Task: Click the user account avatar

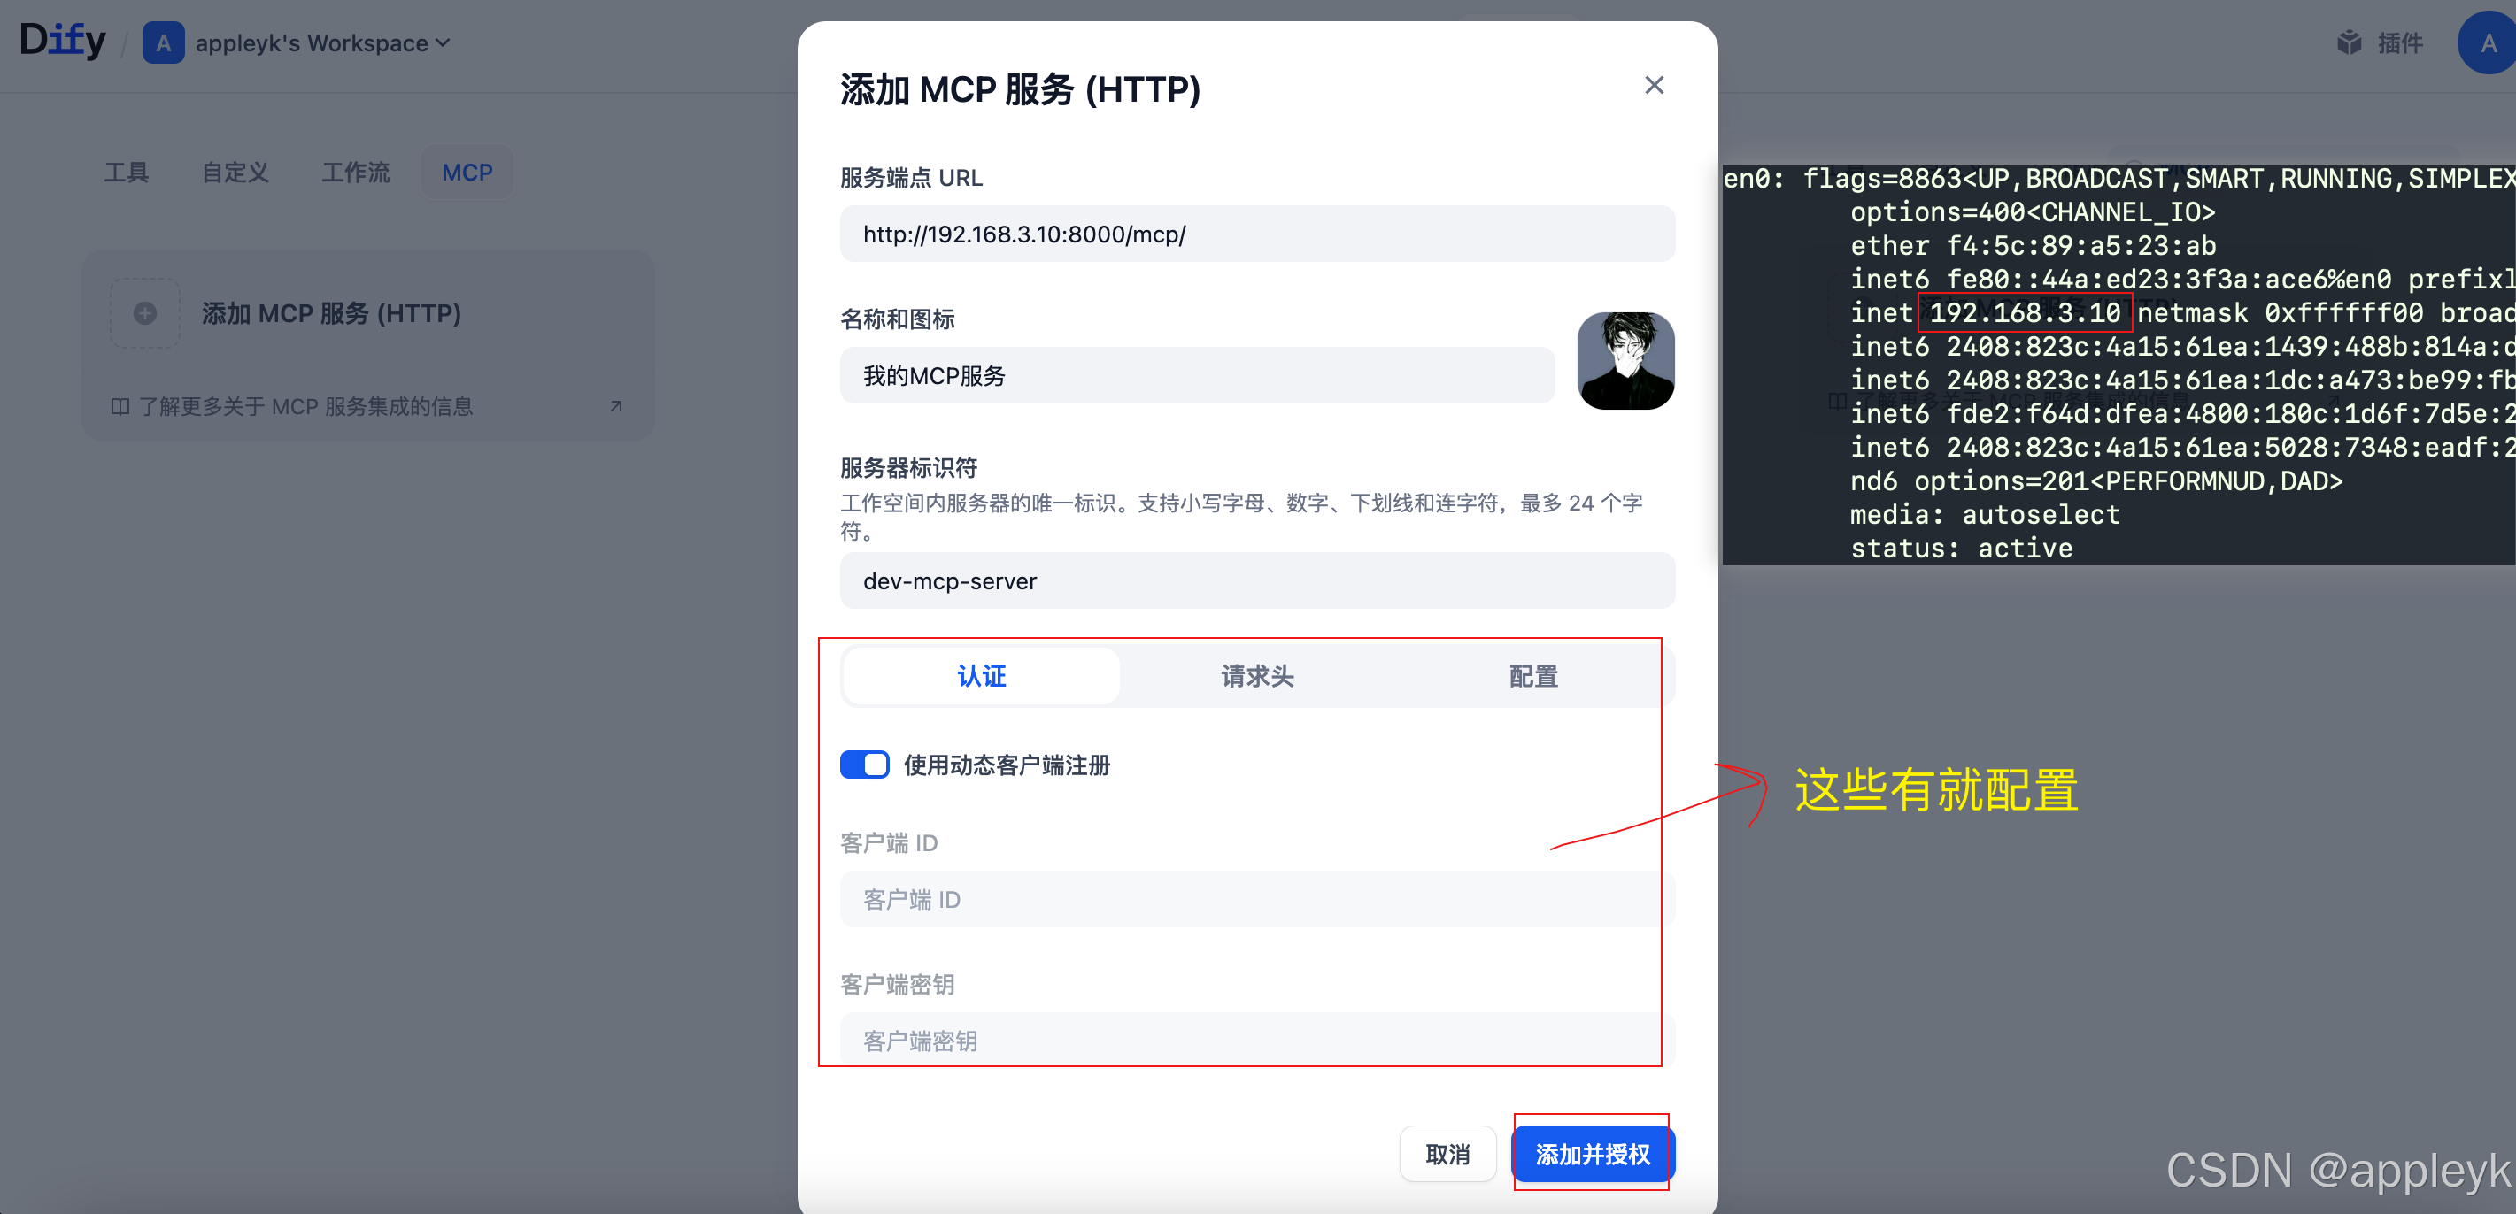Action: coord(2487,43)
